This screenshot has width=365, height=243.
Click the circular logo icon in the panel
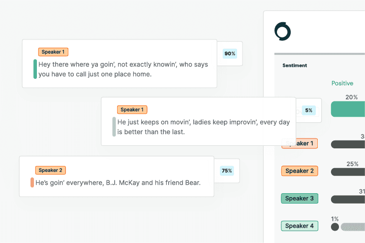pyautogui.click(x=283, y=32)
